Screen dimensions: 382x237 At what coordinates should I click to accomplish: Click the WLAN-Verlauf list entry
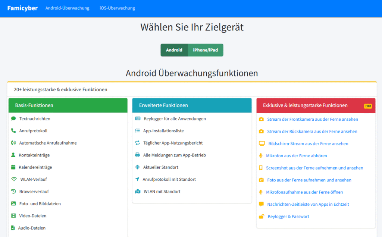34,179
